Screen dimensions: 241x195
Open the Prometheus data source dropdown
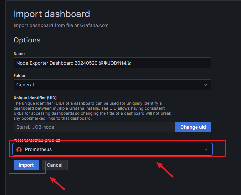112,149
